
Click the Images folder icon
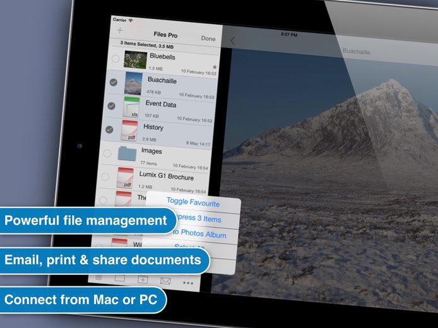click(x=127, y=154)
